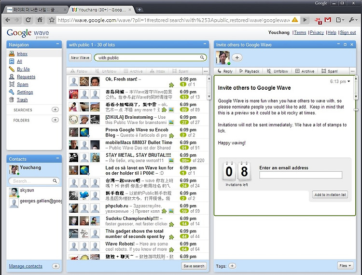Click the go arrow next to address bar

click(305, 20)
